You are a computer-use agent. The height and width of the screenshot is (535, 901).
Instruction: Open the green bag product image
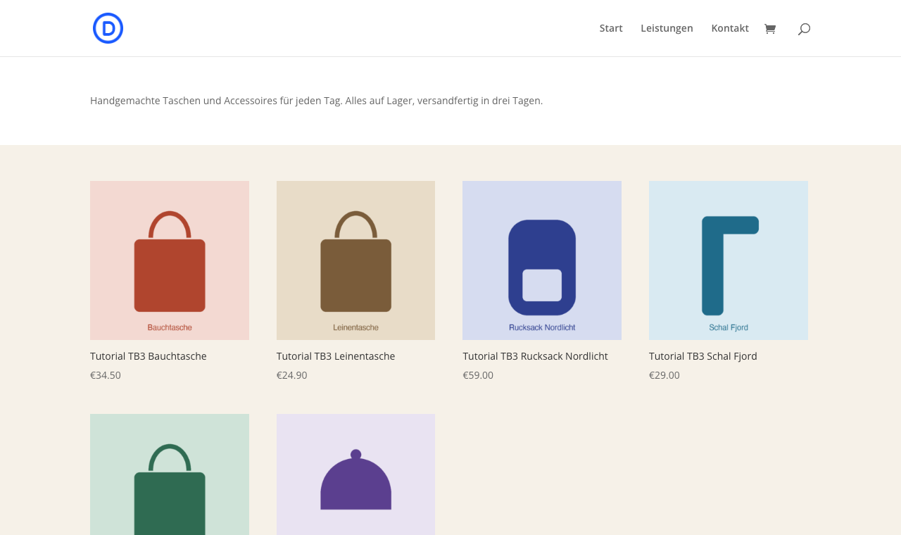coord(170,474)
